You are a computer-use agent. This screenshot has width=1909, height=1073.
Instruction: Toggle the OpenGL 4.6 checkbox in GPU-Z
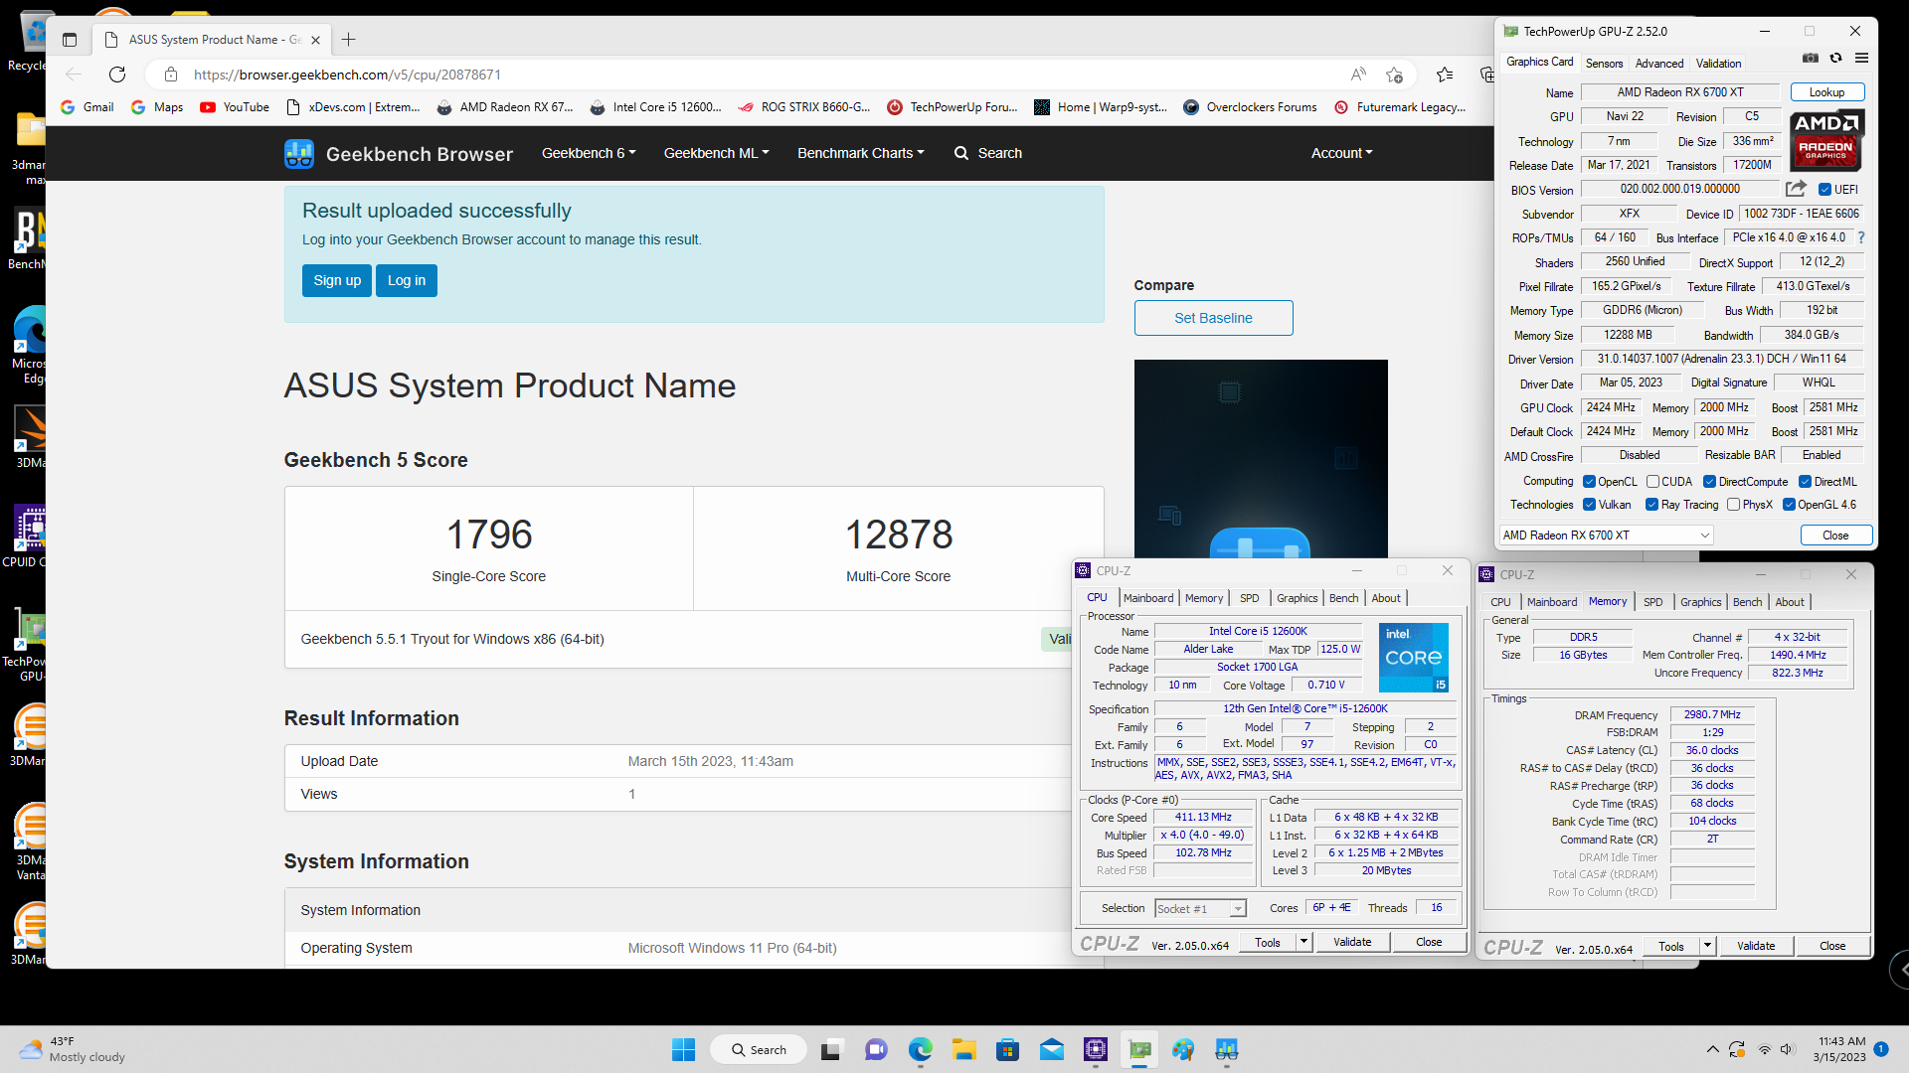coord(1789,505)
